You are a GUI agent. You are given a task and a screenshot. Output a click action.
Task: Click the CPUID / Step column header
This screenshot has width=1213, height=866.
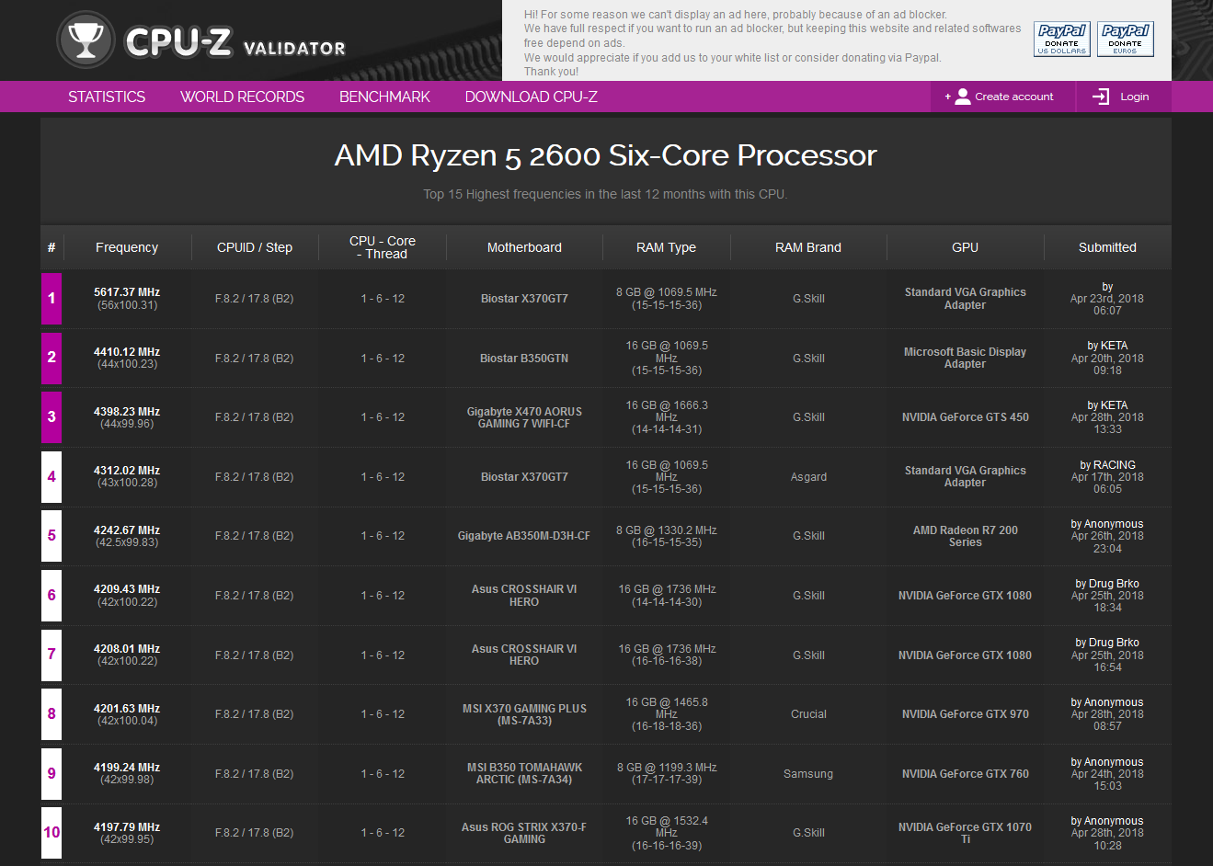click(x=255, y=247)
